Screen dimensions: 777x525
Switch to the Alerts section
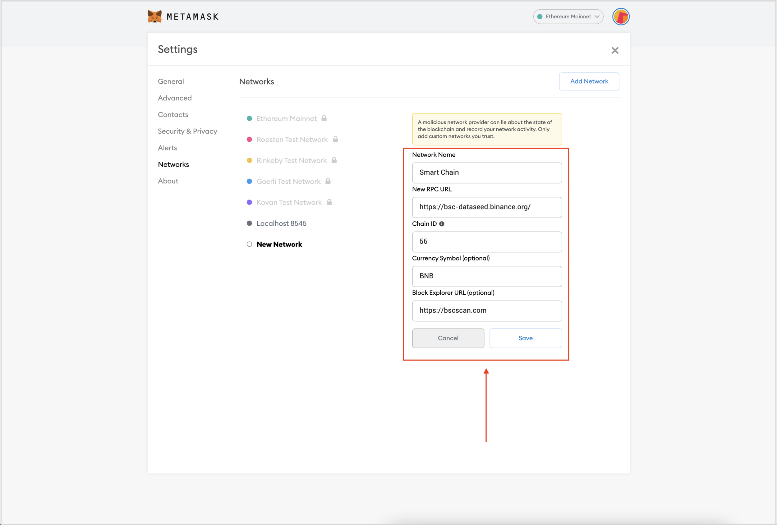point(167,148)
